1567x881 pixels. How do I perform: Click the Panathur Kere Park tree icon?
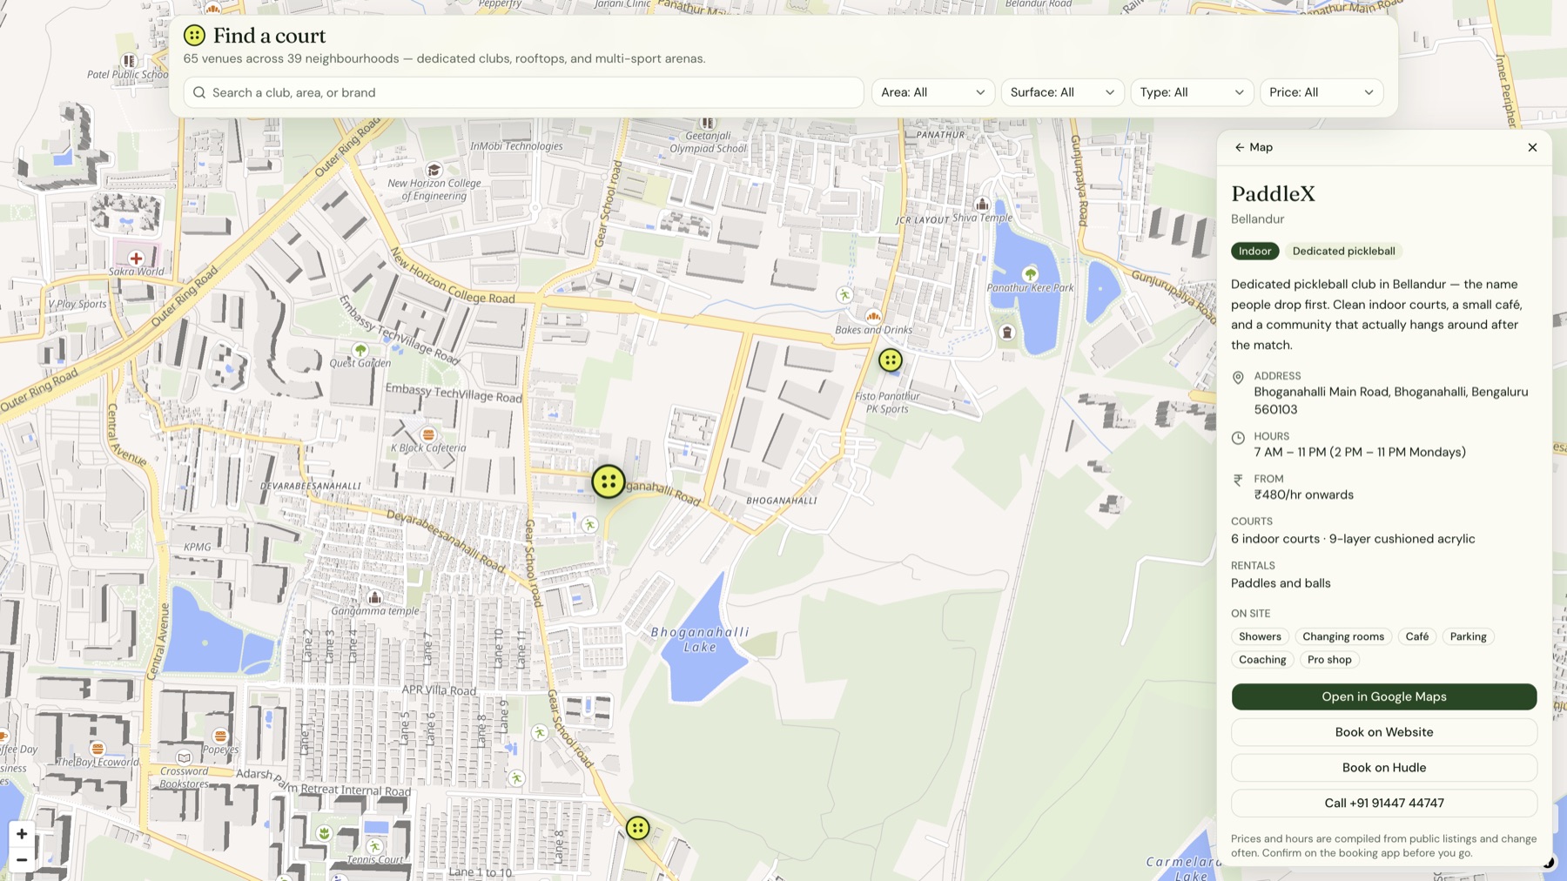pos(1031,274)
